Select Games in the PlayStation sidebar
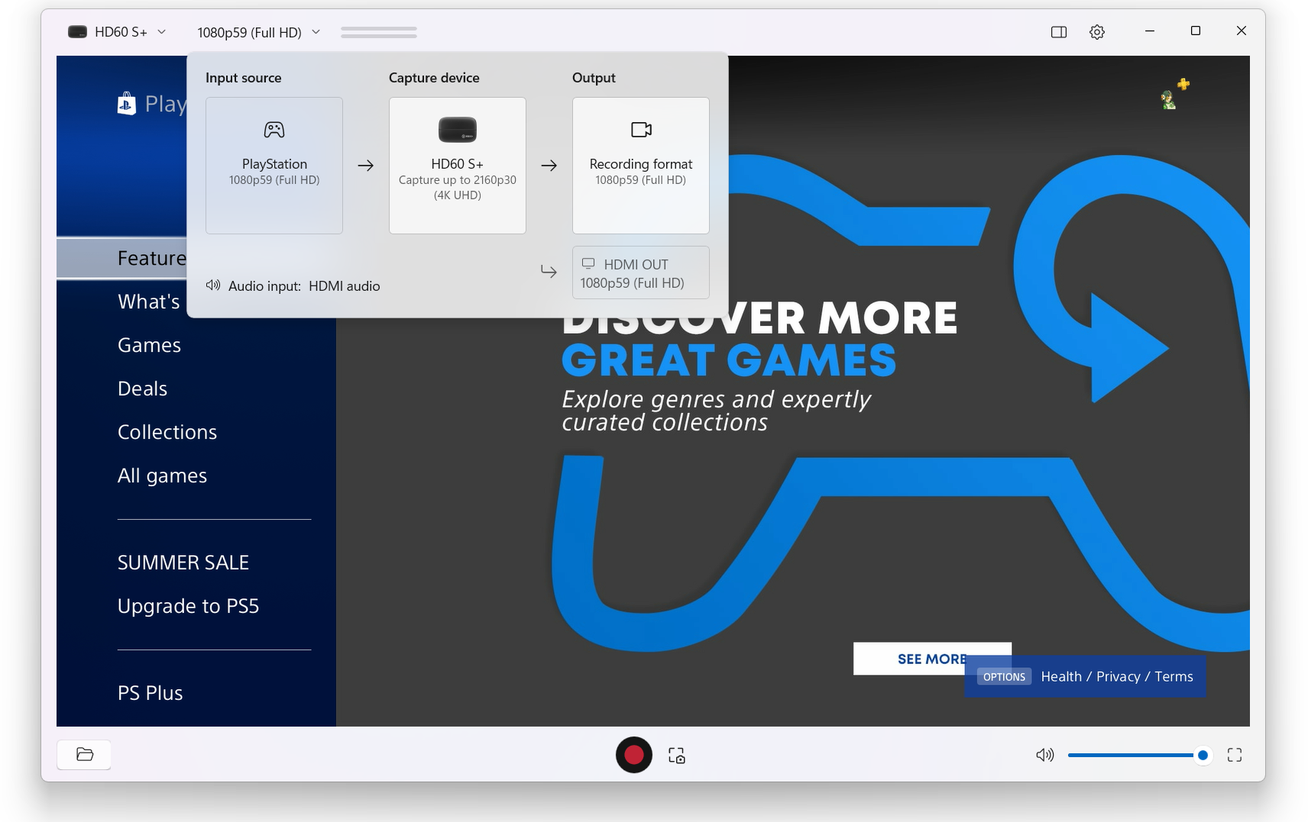This screenshot has width=1308, height=822. (x=149, y=345)
